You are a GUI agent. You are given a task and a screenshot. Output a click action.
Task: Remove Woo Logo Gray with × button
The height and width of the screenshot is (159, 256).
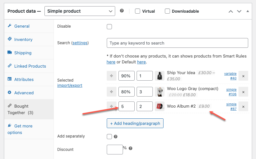tap(243, 92)
